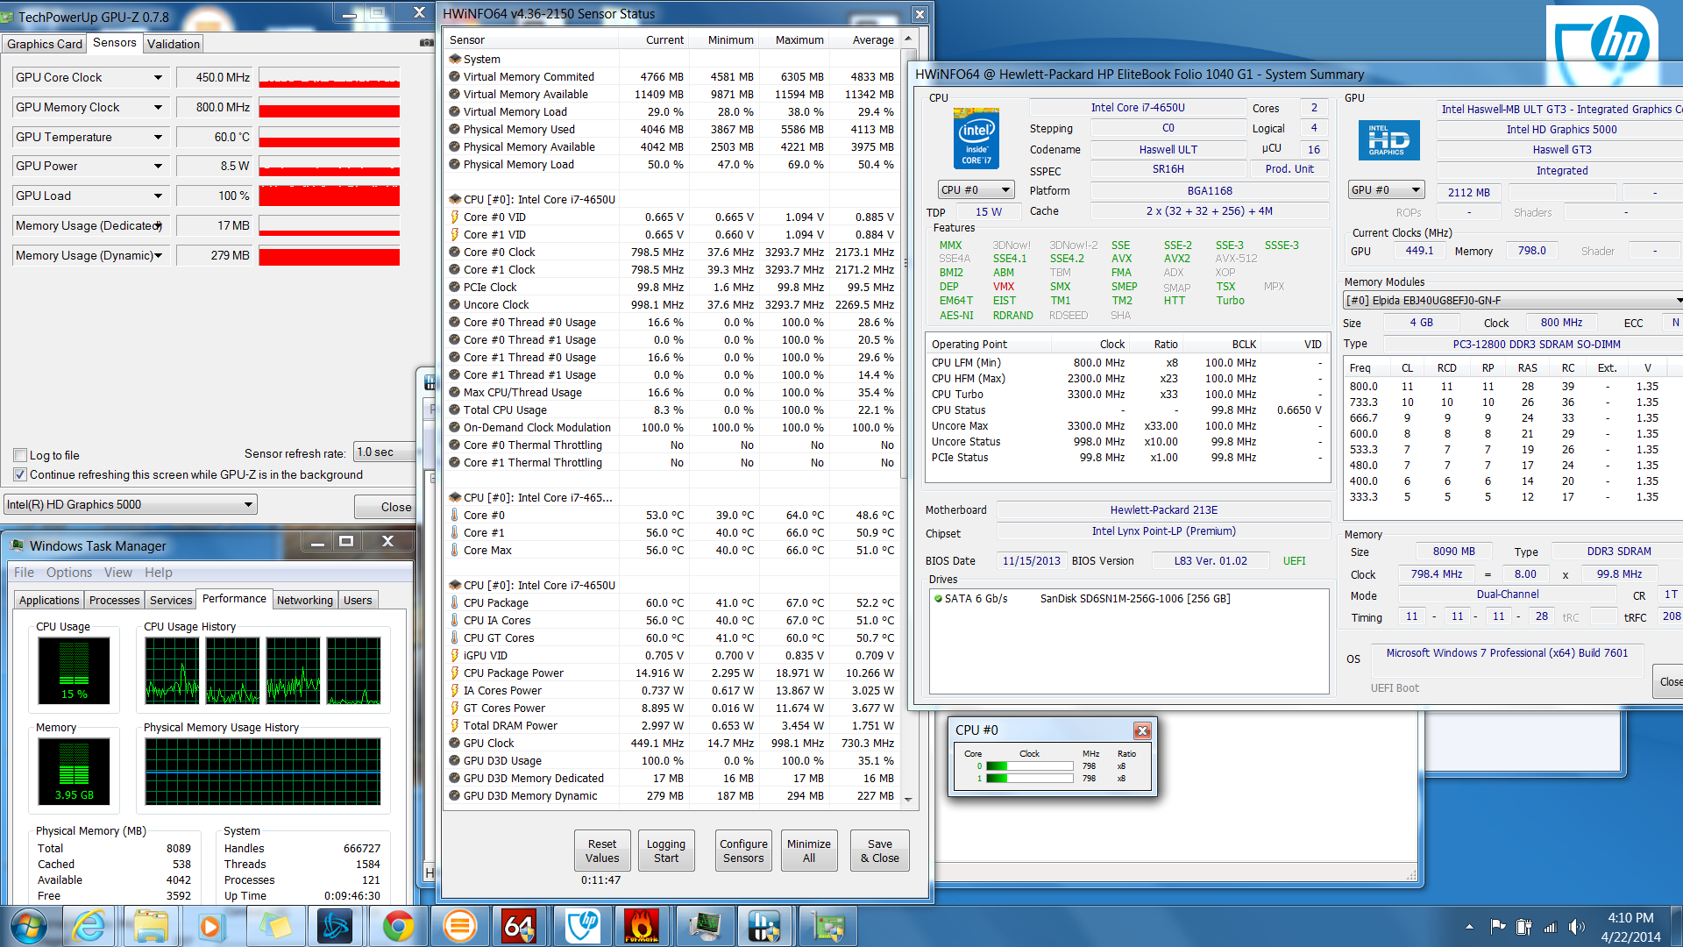Click the Internet Explorer taskbar icon
This screenshot has height=947, width=1683.
click(89, 926)
